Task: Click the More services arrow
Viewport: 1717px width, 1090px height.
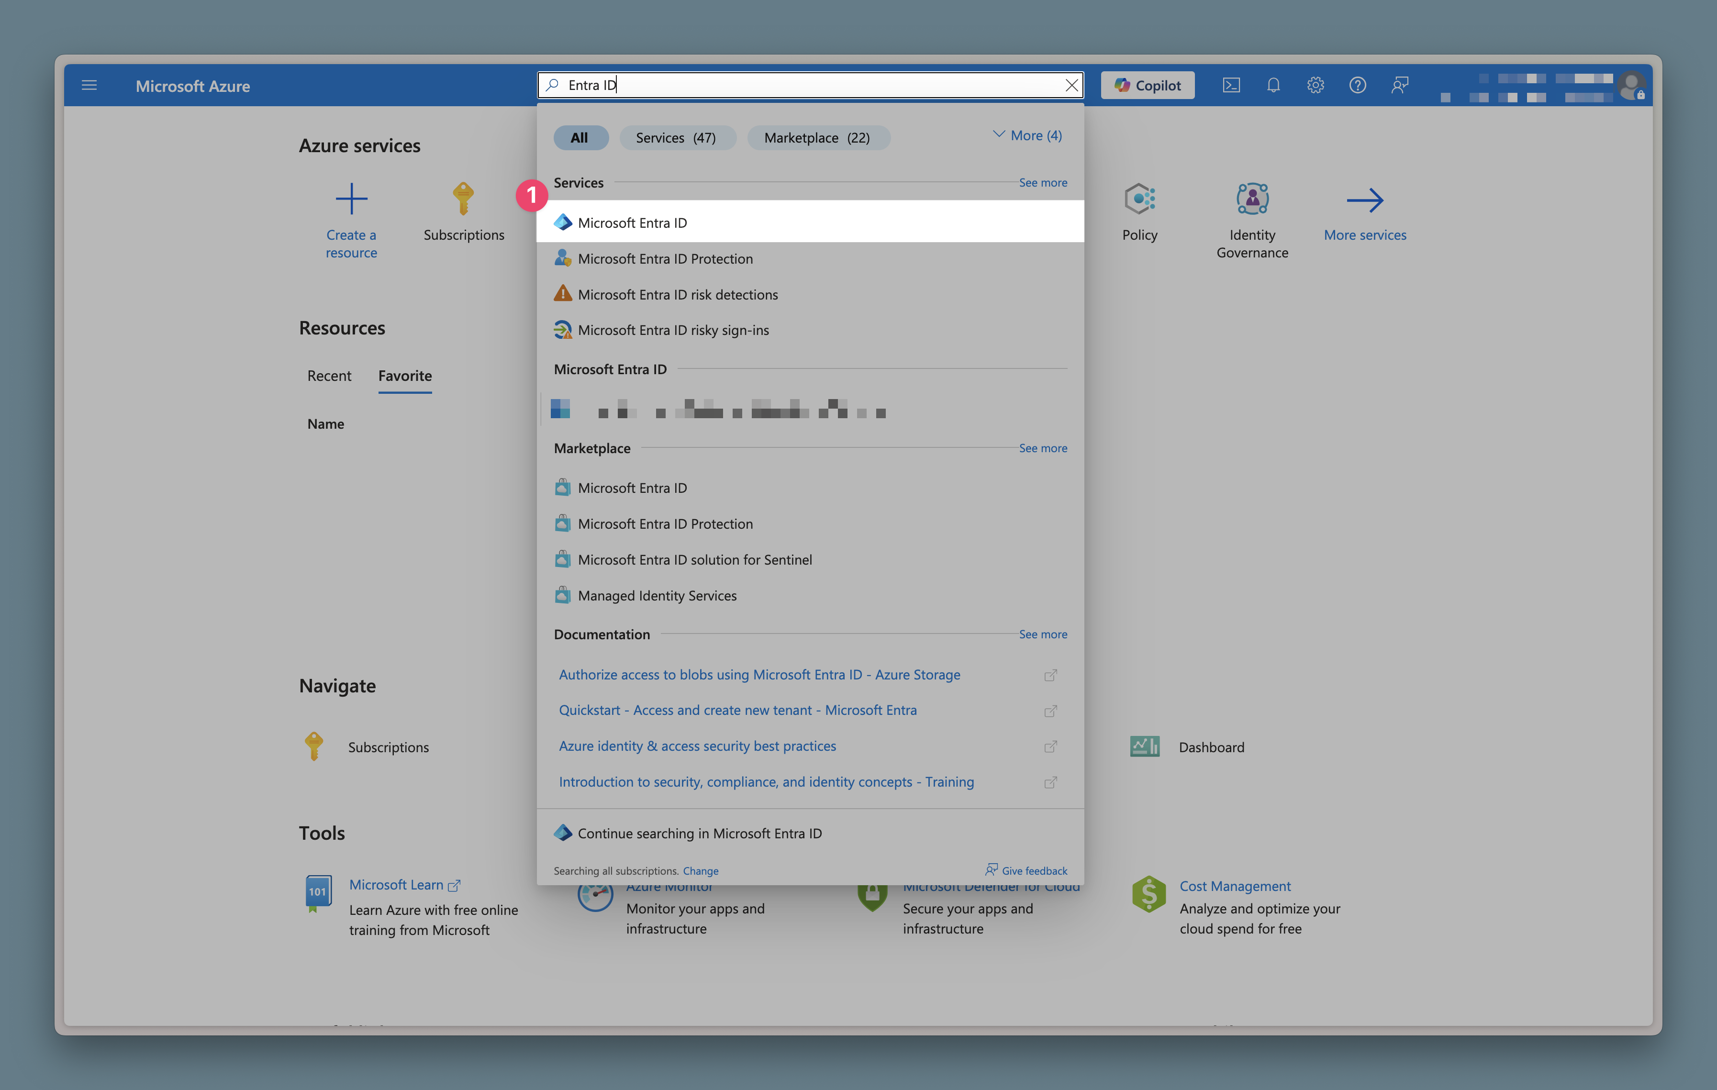Action: coord(1365,200)
